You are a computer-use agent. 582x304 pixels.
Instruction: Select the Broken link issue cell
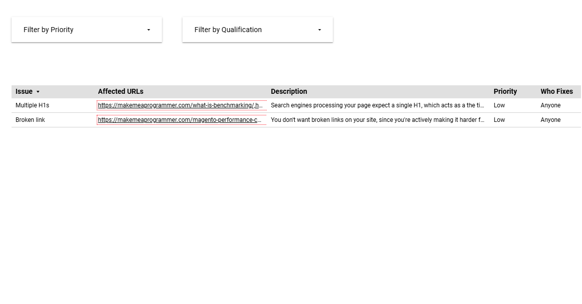click(x=30, y=120)
